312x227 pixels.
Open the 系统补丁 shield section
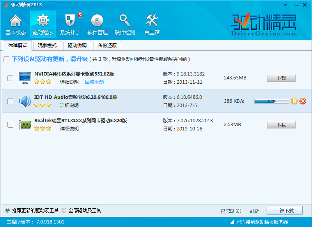(70, 25)
